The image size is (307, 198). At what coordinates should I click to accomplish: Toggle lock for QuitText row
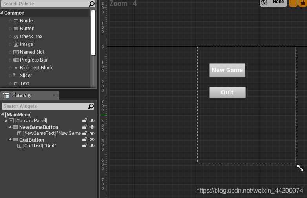click(84, 146)
